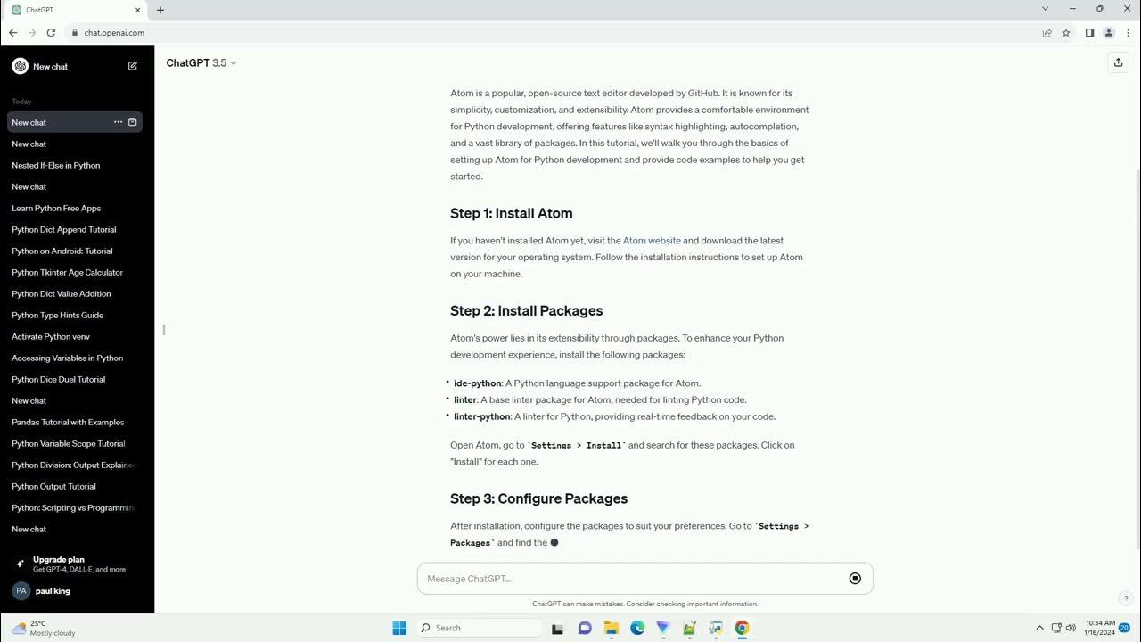The width and height of the screenshot is (1141, 642).
Task: Open clock and date in taskbar
Action: 1099,628
